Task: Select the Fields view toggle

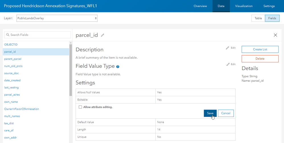Action: coord(272,18)
